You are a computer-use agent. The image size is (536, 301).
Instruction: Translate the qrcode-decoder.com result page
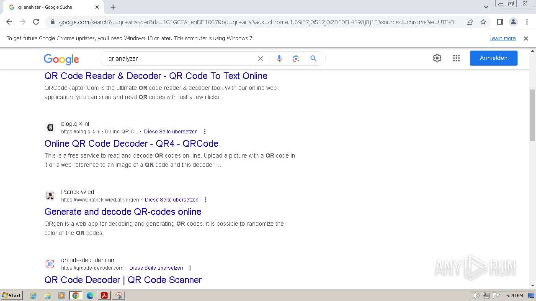(156, 268)
